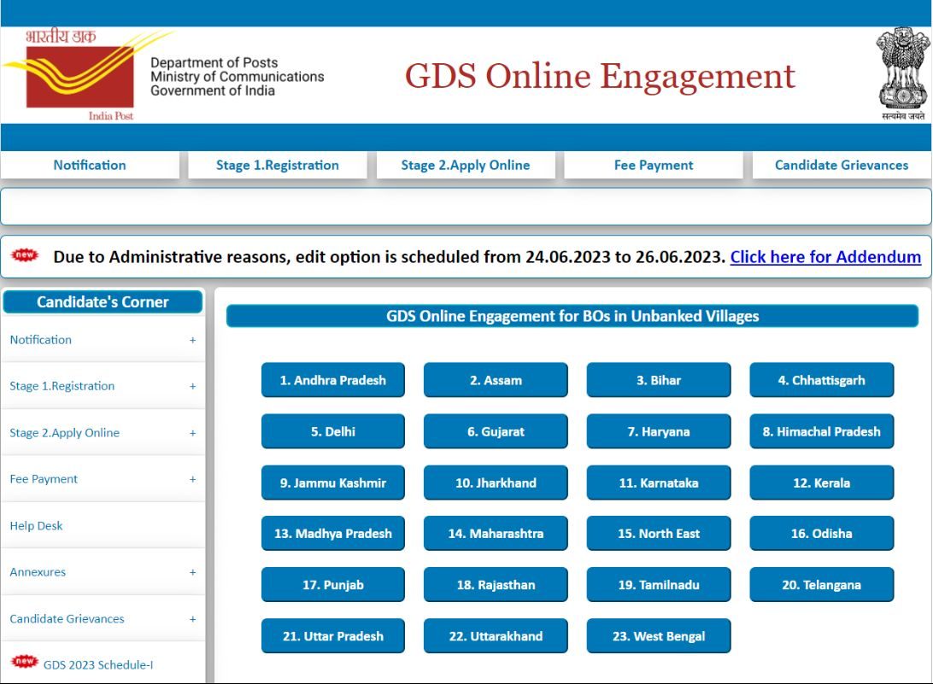Expand the Candidate Grievances sidebar plus

(192, 619)
